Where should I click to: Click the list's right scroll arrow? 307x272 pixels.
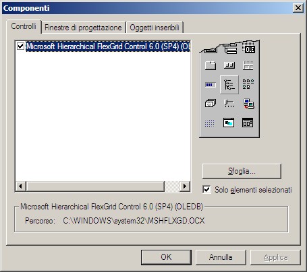coord(185,186)
